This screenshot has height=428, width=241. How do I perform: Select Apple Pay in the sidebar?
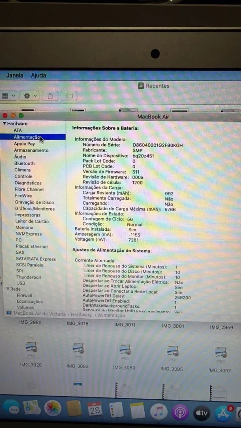click(x=24, y=144)
